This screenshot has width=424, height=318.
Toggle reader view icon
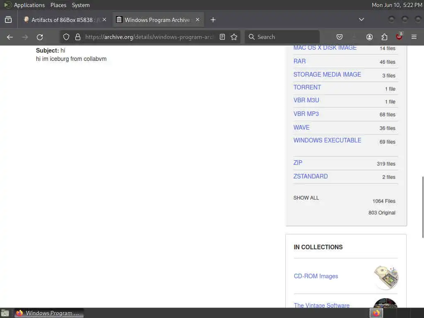coord(222,37)
